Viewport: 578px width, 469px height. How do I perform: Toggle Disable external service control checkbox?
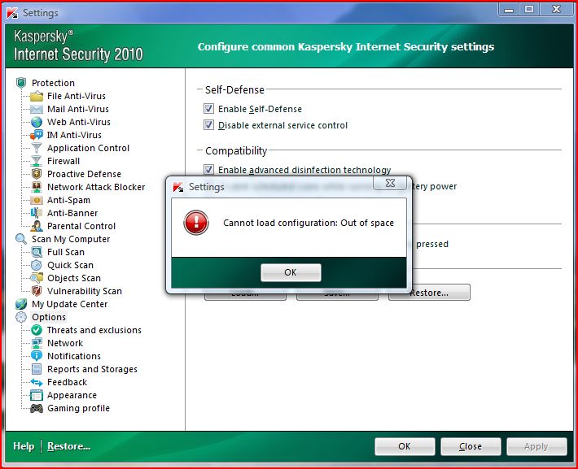208,125
